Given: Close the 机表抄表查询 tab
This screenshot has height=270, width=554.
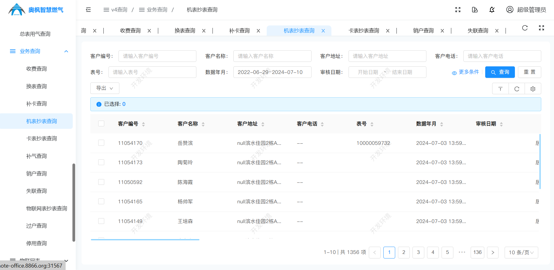Looking at the screenshot, I should pos(323,31).
